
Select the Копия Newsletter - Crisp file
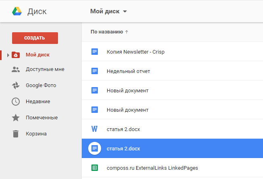tap(172, 52)
